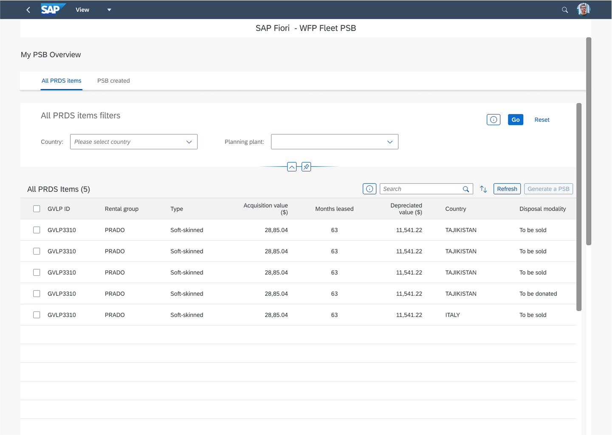Click the back arrow in header

point(28,10)
